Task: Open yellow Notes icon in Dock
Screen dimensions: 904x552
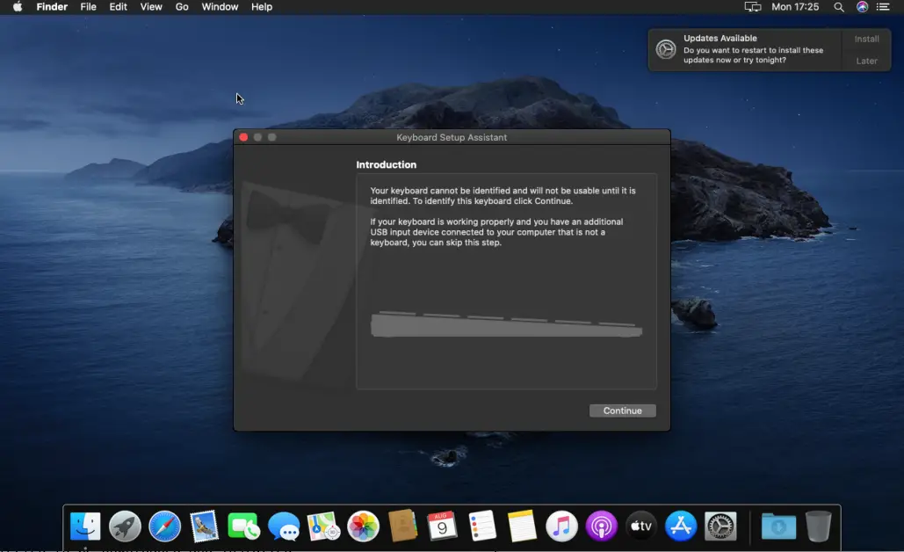Action: pos(522,526)
